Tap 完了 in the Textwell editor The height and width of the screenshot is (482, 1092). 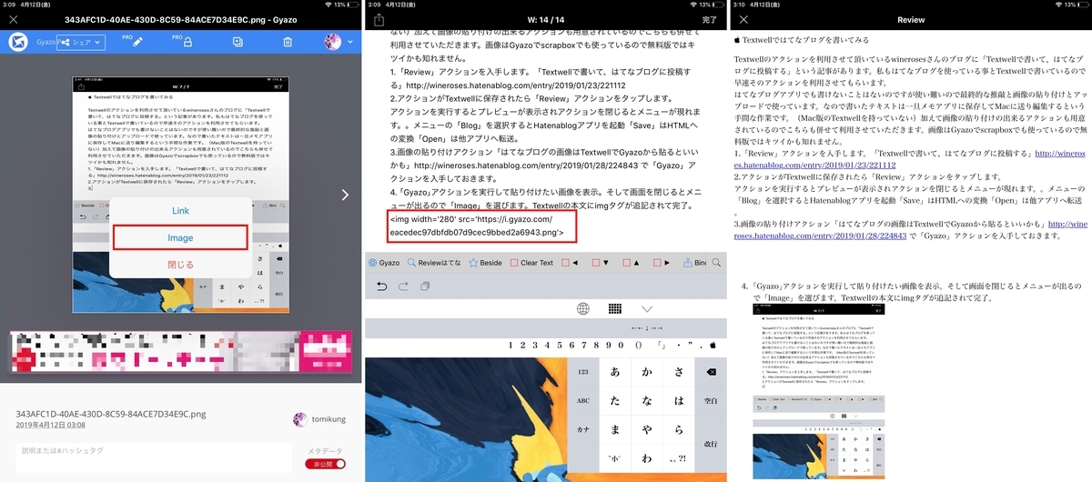coord(710,19)
